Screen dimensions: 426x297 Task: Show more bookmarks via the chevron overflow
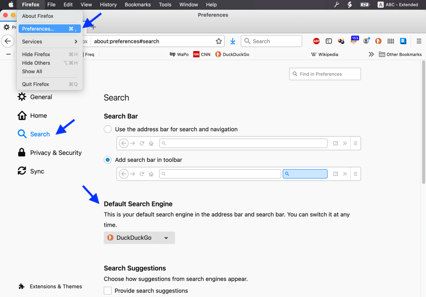[371, 54]
